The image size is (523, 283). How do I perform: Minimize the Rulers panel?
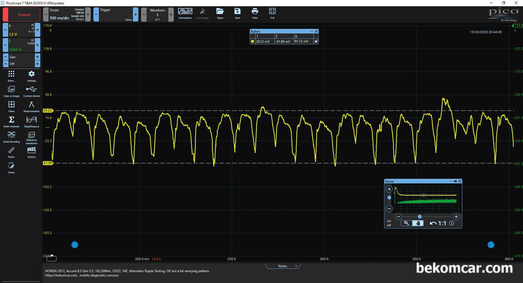pyautogui.click(x=312, y=31)
